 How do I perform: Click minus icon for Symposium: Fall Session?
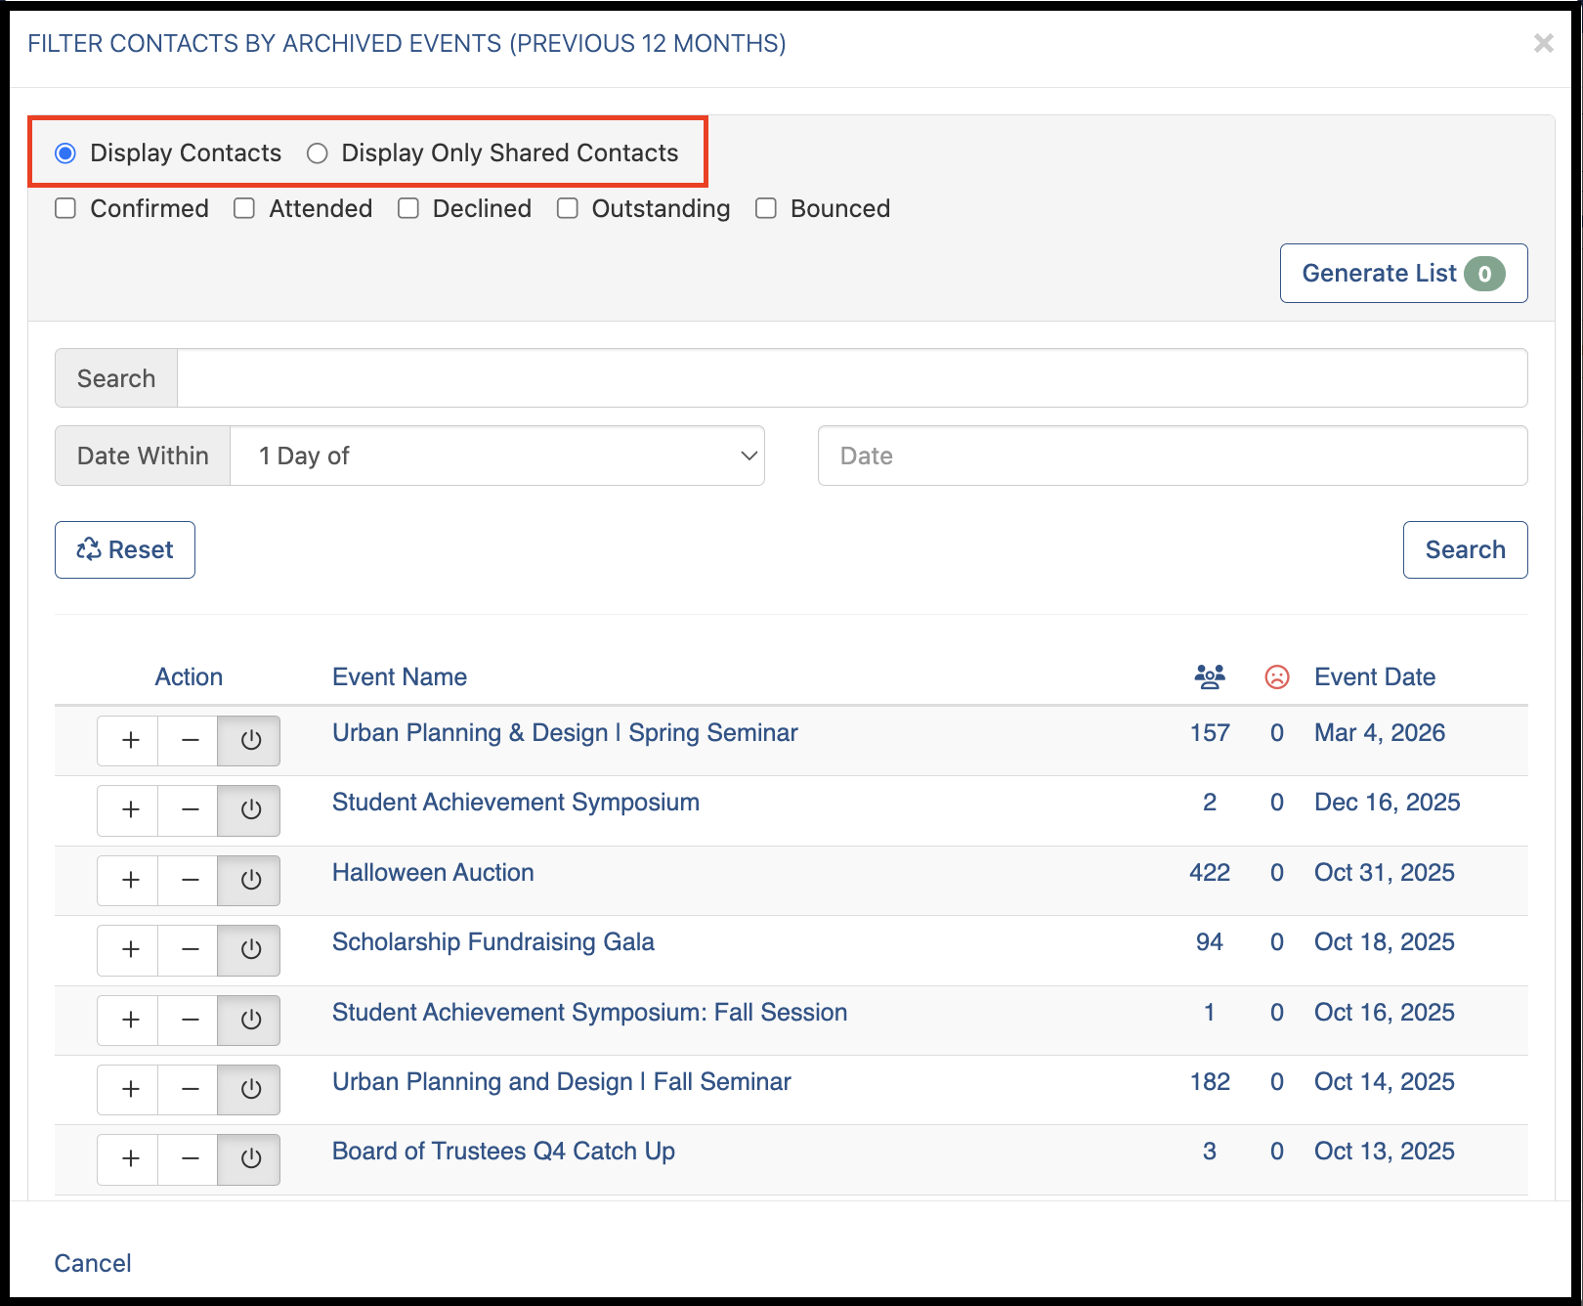point(189,1020)
